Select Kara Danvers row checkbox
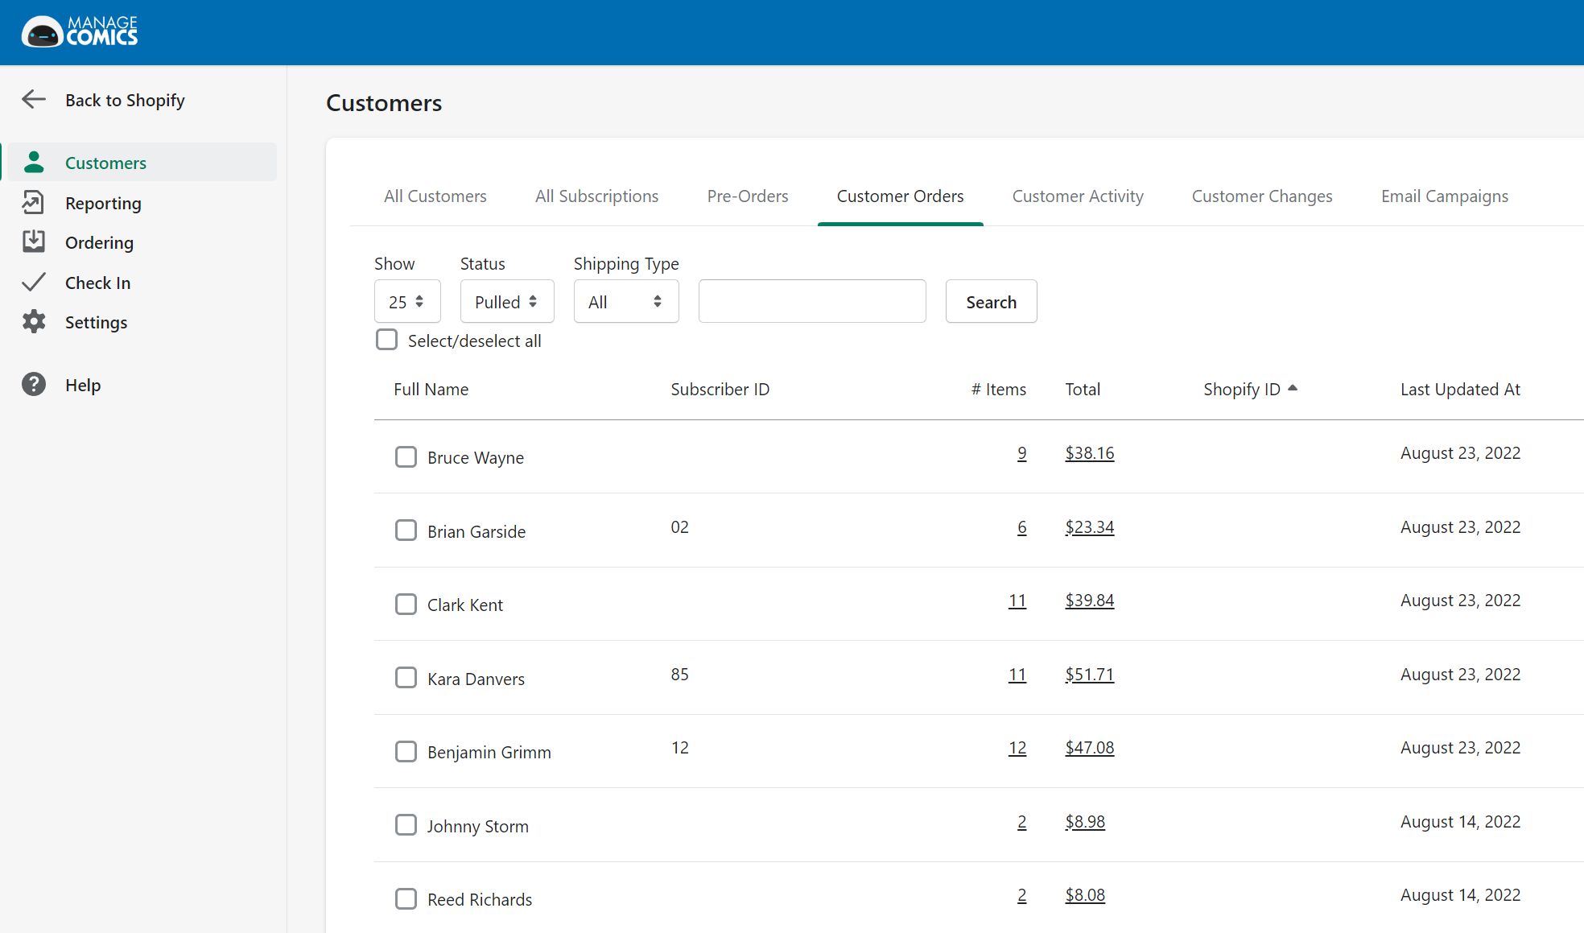1584x933 pixels. pyautogui.click(x=406, y=678)
